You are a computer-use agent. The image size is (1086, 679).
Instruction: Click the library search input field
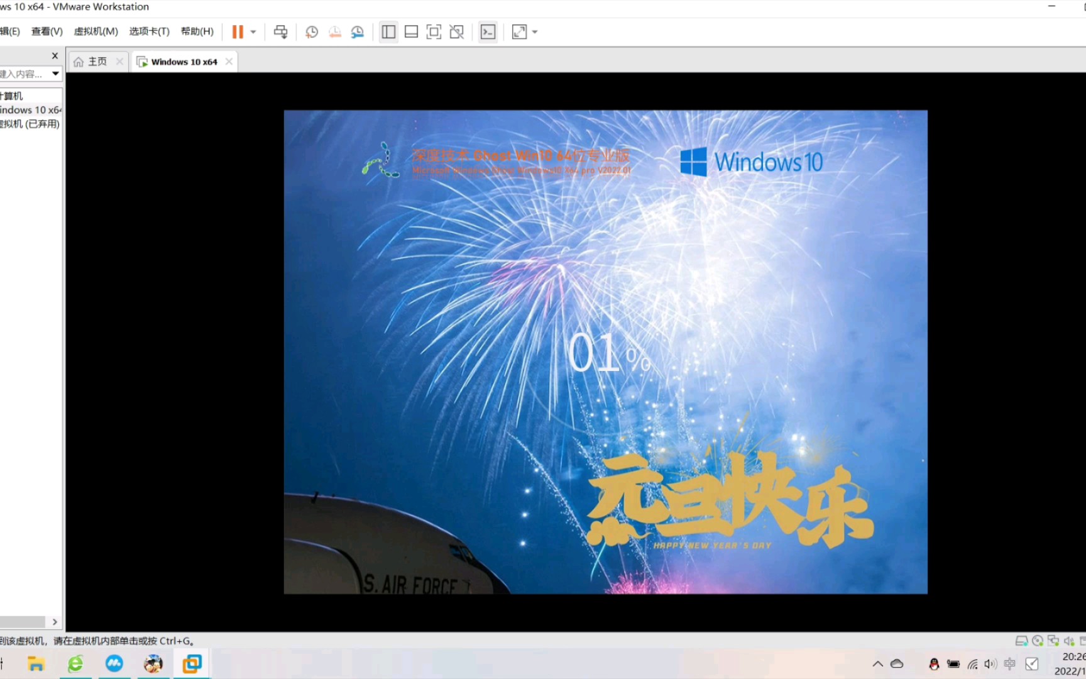(24, 74)
